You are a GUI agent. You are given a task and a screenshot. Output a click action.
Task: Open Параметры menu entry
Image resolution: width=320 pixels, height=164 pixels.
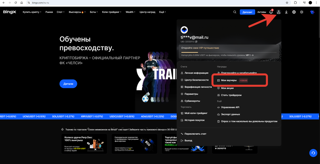[x=189, y=94]
